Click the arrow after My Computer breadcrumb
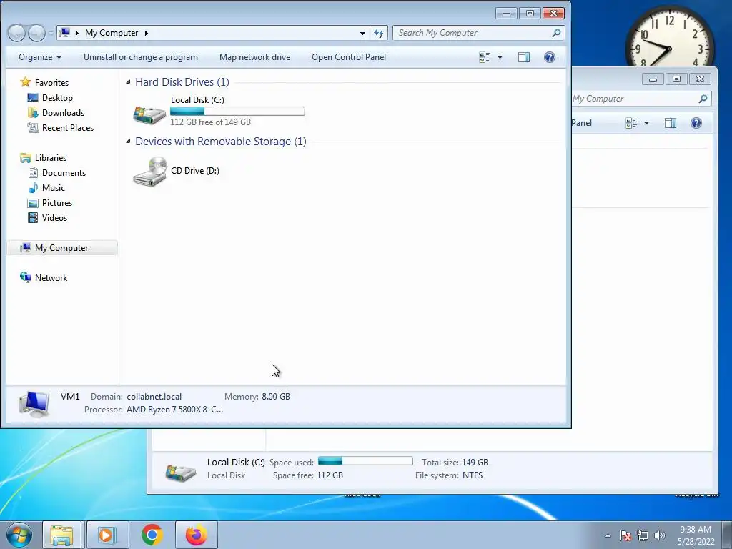Screen dimensions: 732x549 point(146,33)
